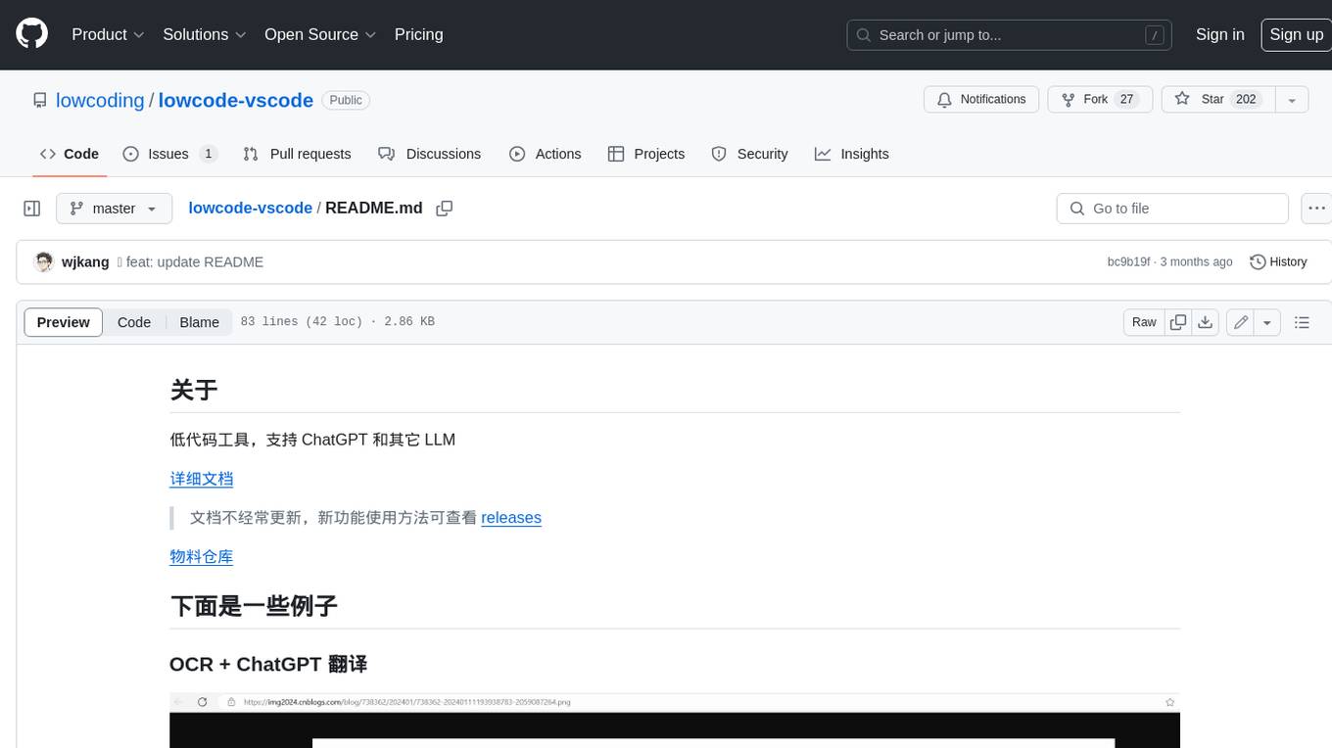The width and height of the screenshot is (1332, 748).
Task: Open the lowcoding owner profile
Action: pyautogui.click(x=100, y=100)
